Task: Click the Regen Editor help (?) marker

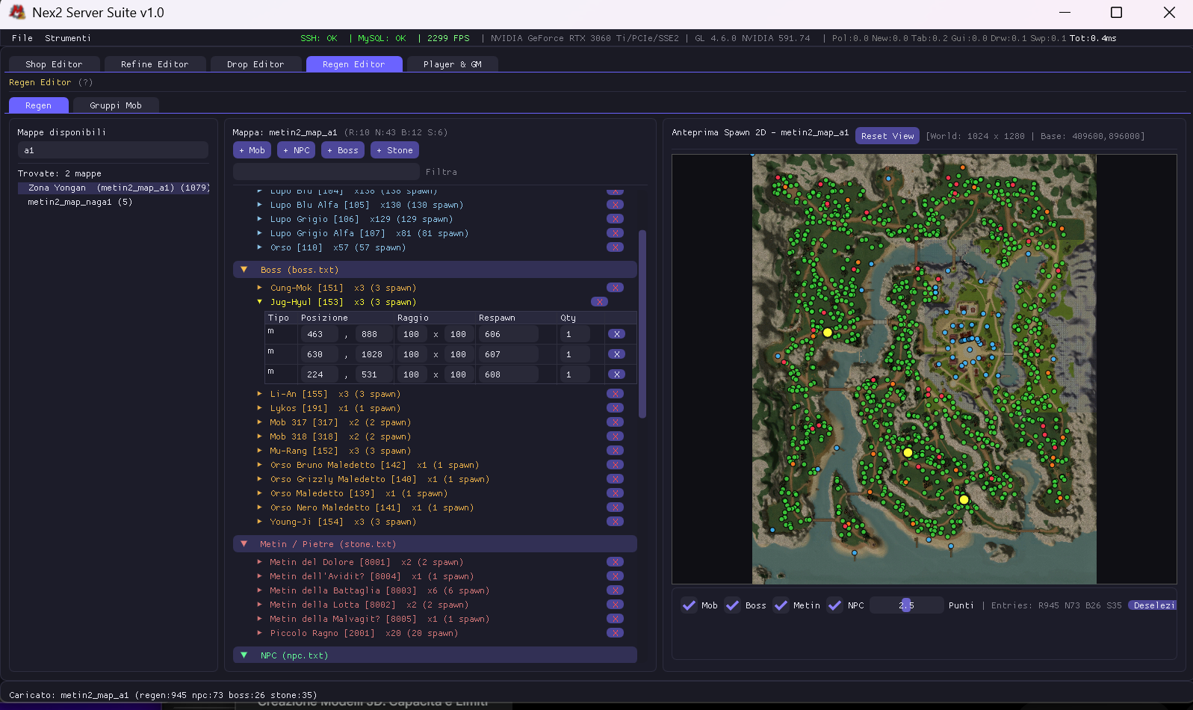Action: point(85,82)
